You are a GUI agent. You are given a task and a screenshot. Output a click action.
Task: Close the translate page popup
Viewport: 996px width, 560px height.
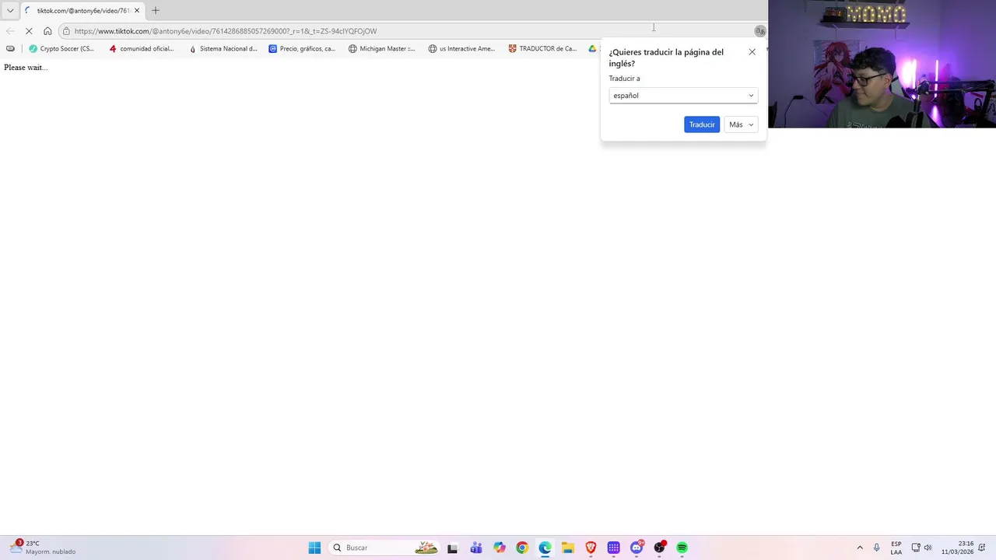pos(752,52)
